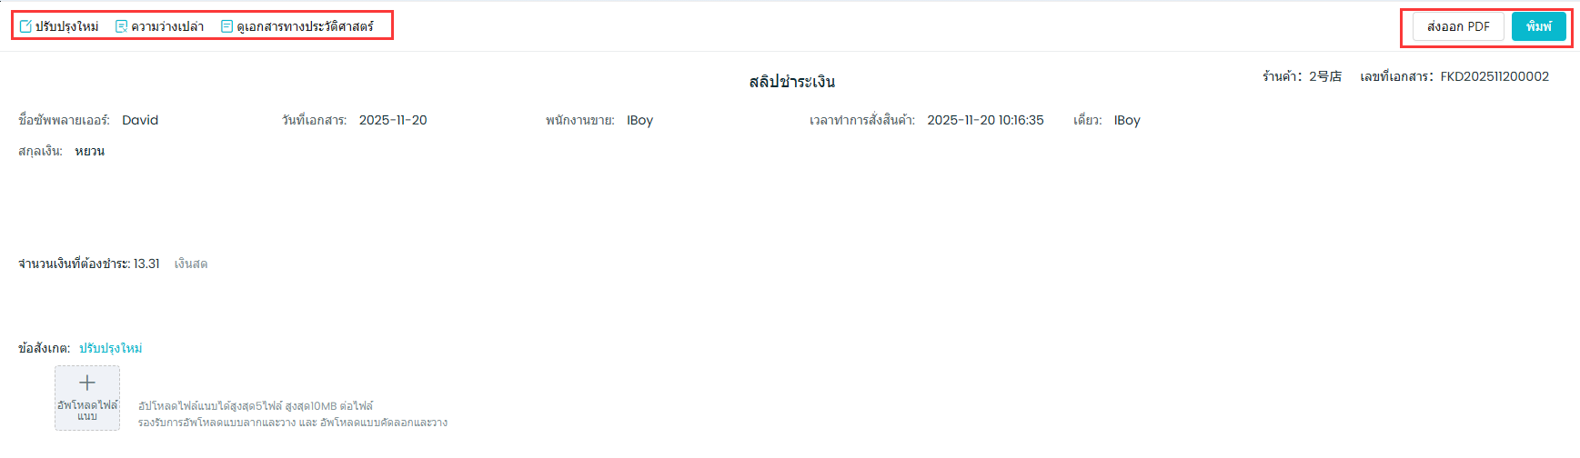
Task: Click the void icon beside ความว่างเปล่า
Action: pyautogui.click(x=121, y=26)
